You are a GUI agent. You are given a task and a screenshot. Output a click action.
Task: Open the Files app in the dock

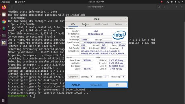4,14
